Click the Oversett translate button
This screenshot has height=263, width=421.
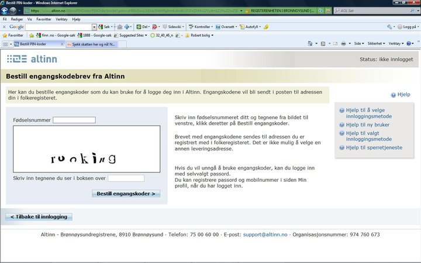coord(225,27)
